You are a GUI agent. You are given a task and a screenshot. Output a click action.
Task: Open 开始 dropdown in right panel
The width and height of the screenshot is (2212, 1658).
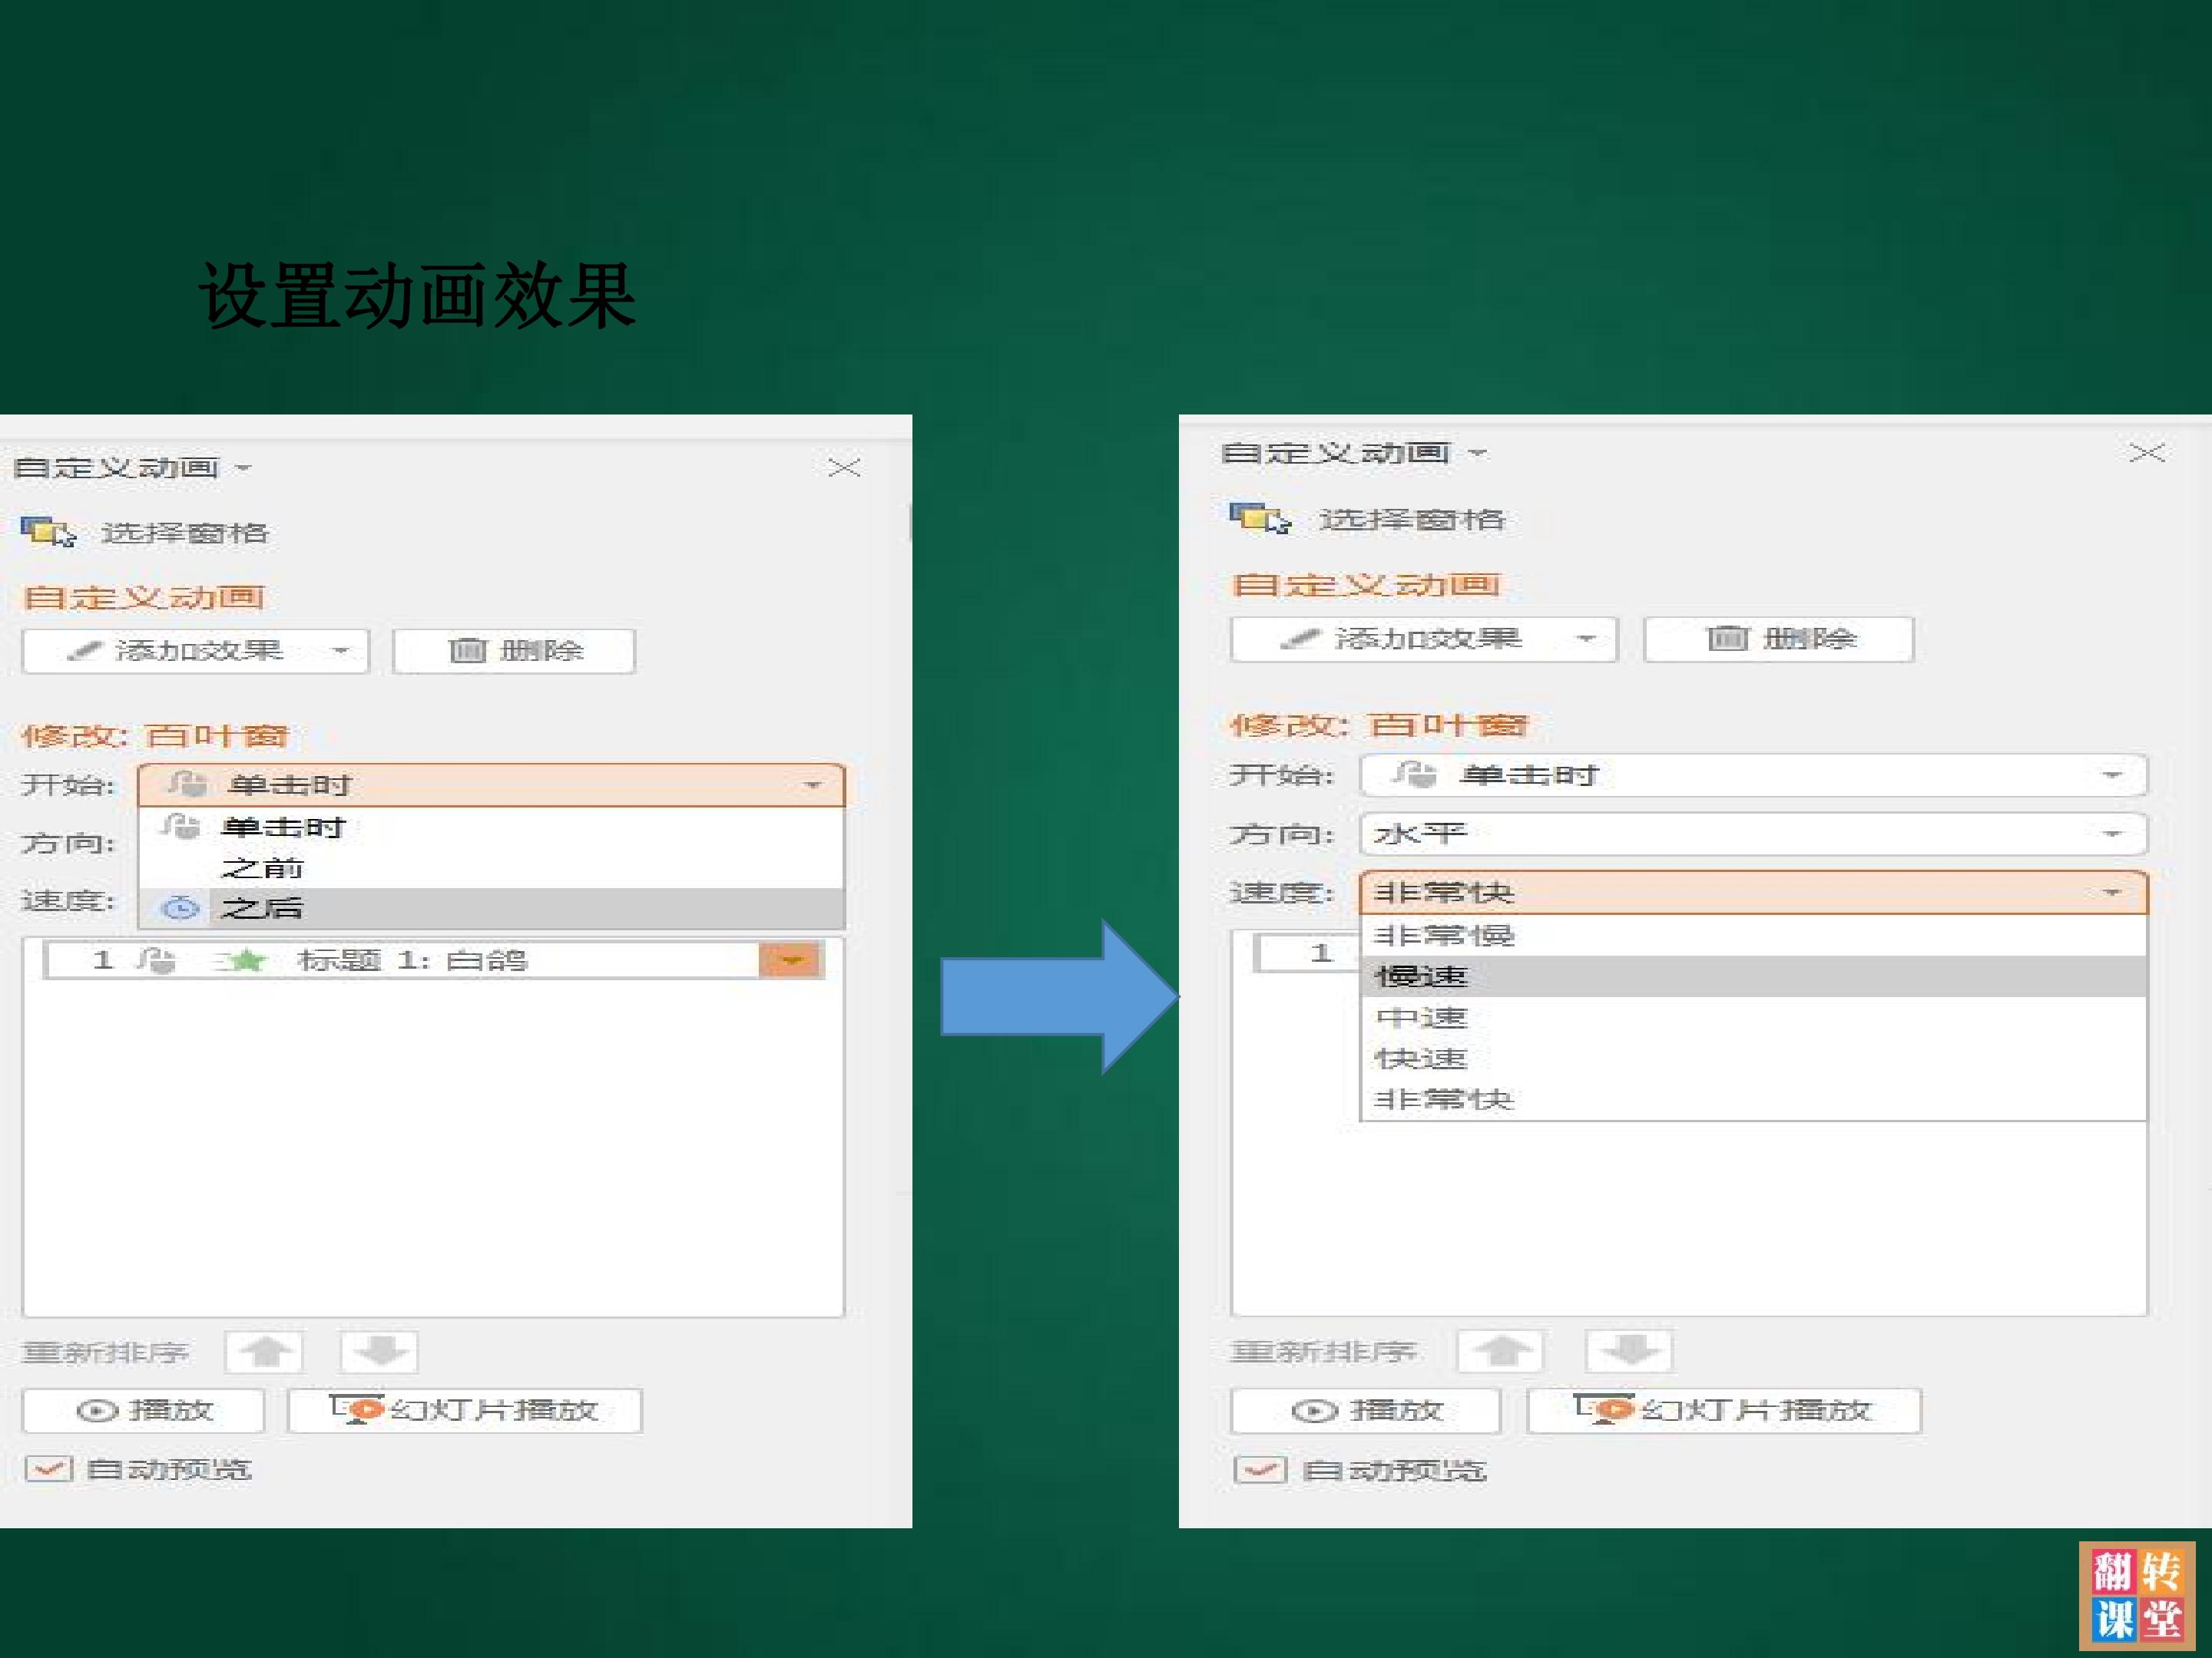pyautogui.click(x=1754, y=775)
